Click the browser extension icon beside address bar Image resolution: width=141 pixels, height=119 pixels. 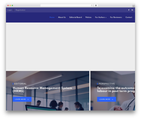pyautogui.click(x=96, y=6)
